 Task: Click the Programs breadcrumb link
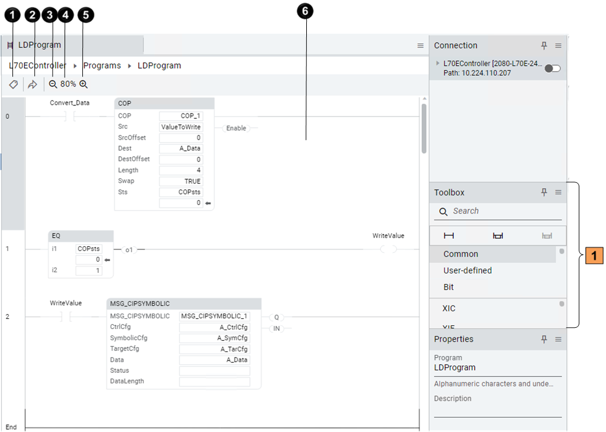(102, 66)
